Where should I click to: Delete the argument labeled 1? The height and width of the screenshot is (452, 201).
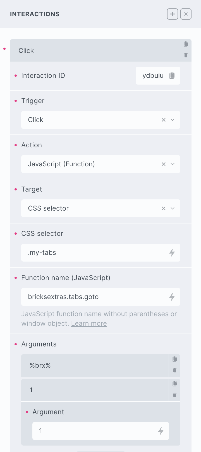tap(175, 395)
